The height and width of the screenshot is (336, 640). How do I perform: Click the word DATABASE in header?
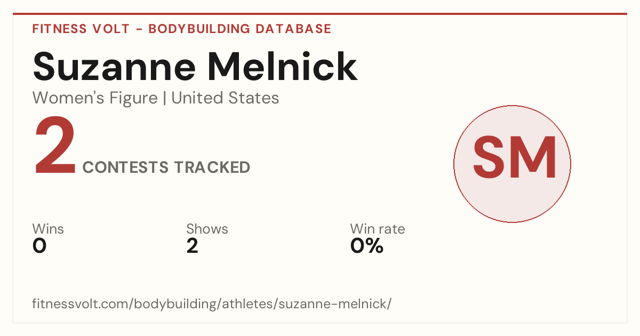(293, 29)
